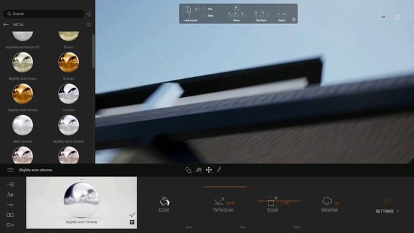Adjust the Reflection slider bar
This screenshot has height=233, width=414.
tap(225, 187)
